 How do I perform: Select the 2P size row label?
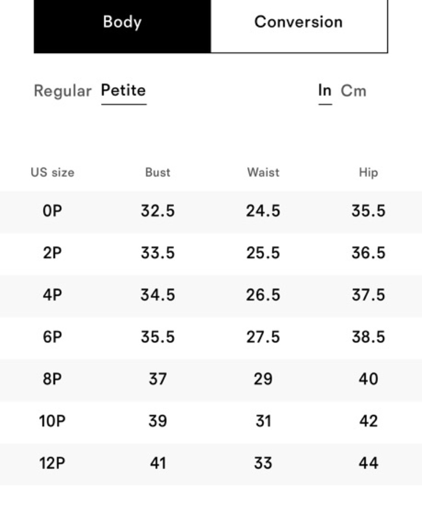52,253
